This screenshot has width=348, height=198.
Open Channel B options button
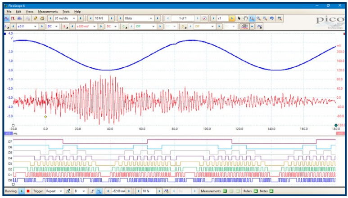point(65,26)
